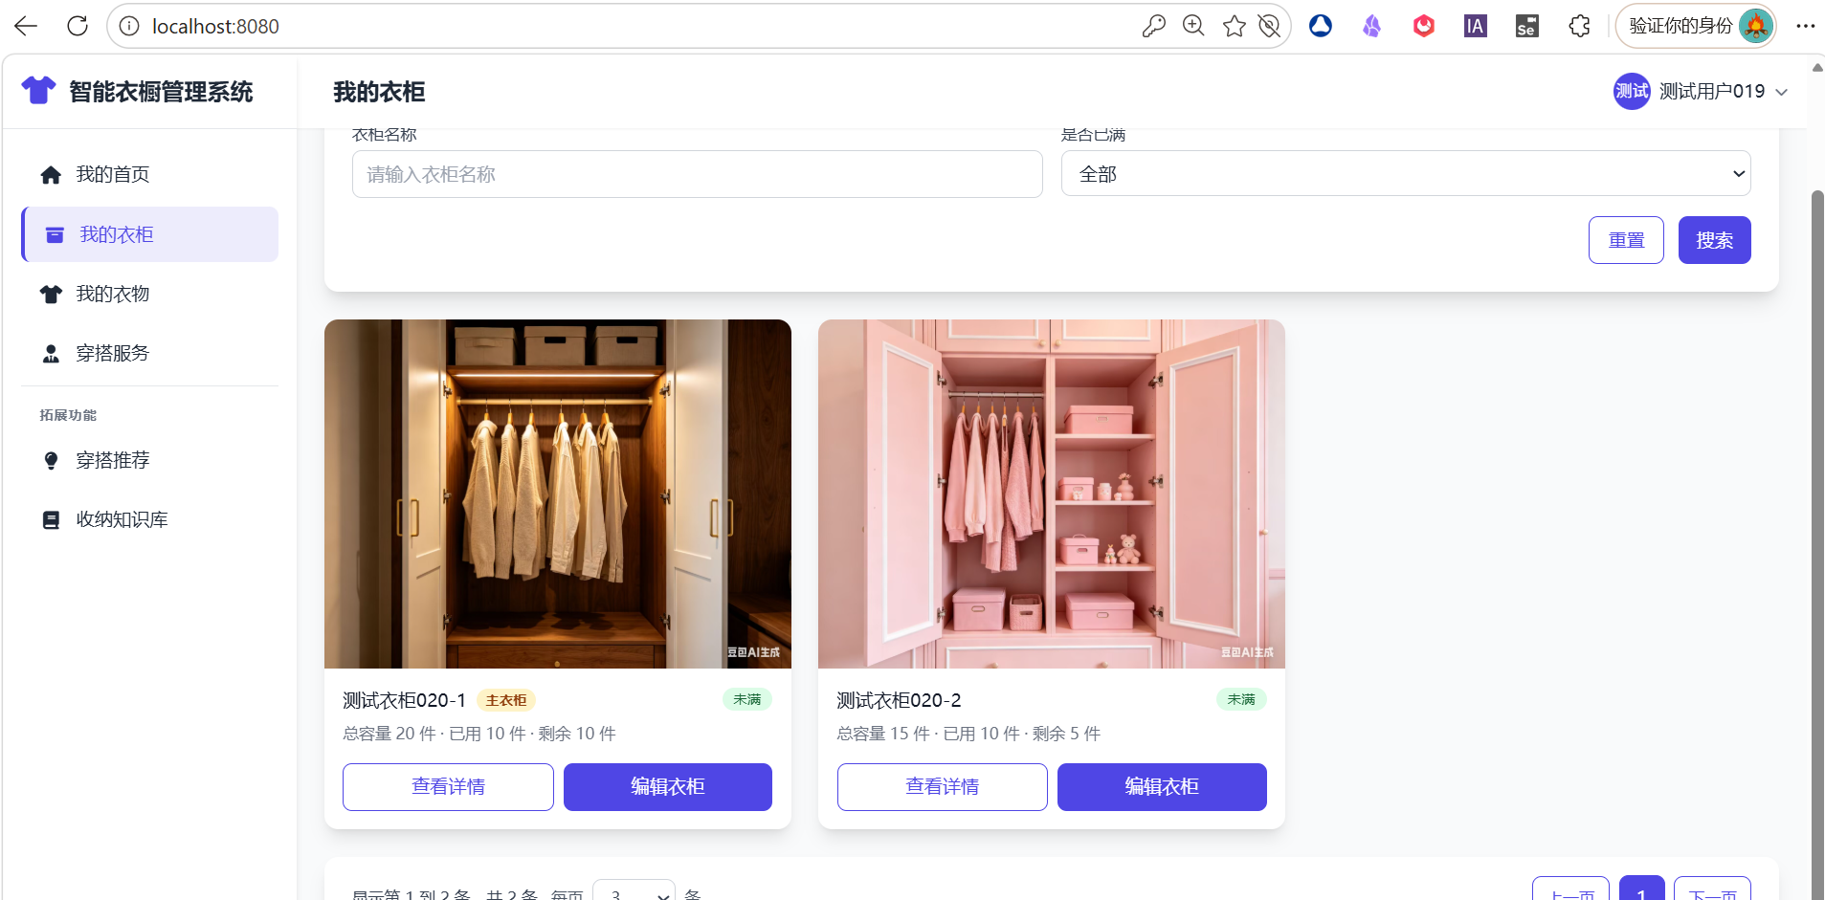Screen dimensions: 1825x900
Task: Click the 未满 badge on 测试衣柜020-1
Action: click(747, 700)
